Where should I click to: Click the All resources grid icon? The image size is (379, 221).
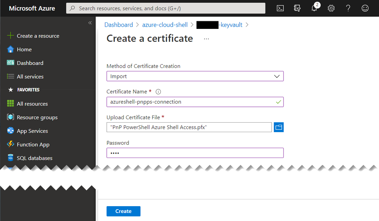(x=10, y=103)
